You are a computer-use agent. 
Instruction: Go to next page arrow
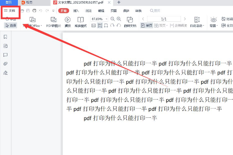click(185, 19)
